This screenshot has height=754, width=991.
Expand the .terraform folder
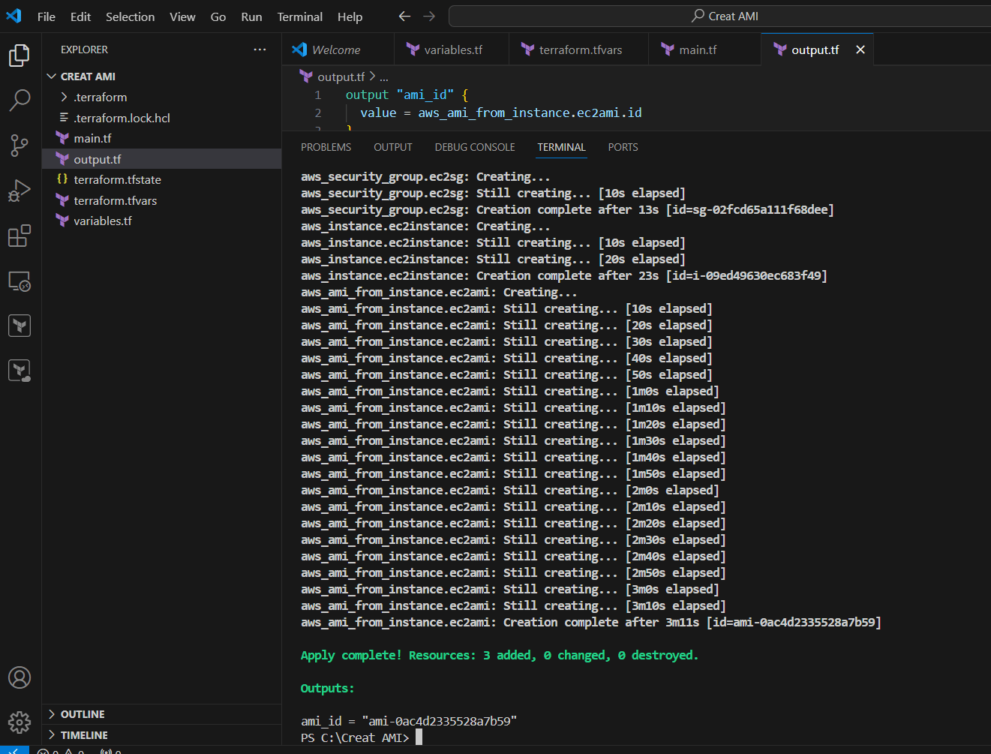161,97
